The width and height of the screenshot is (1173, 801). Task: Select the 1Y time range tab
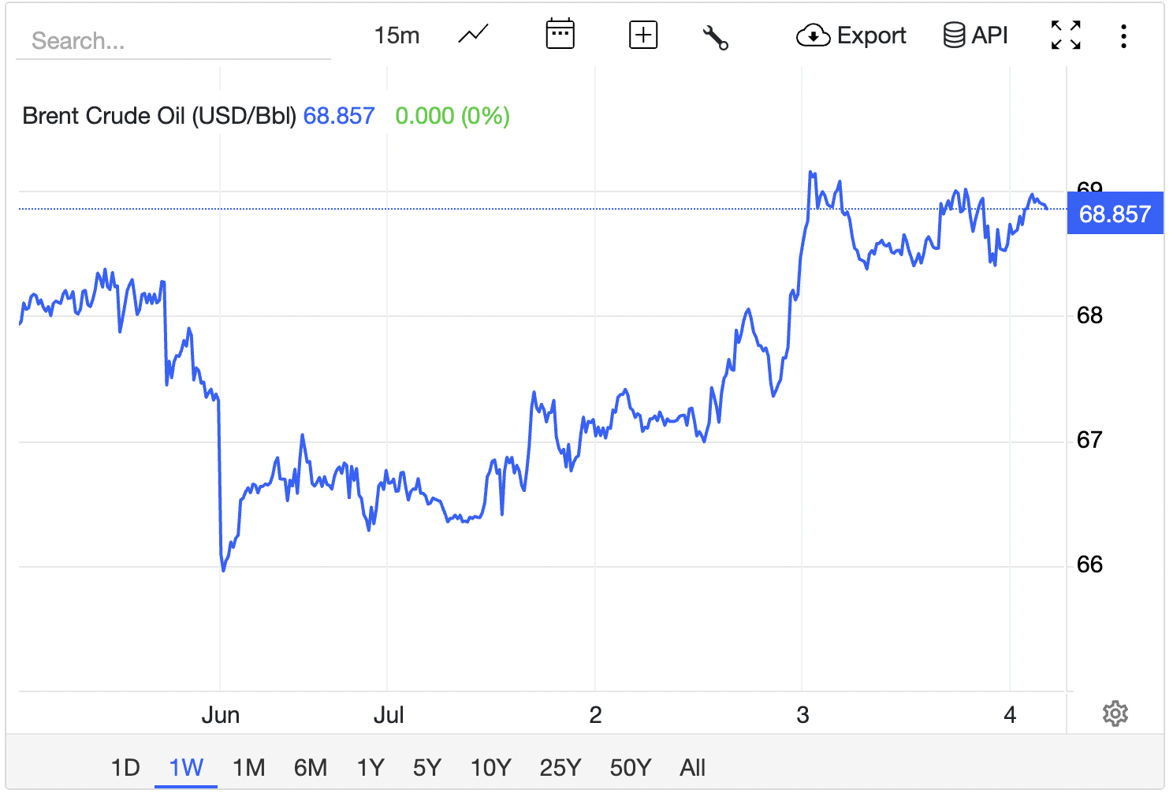coord(371,767)
